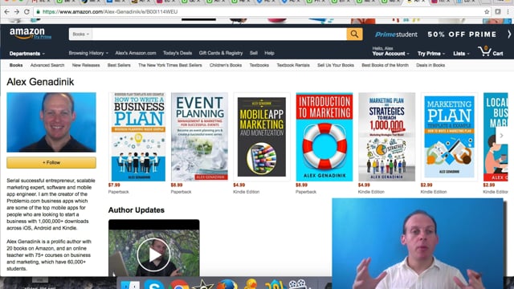Screen dimensions: 514x289
Task: Click the 50% OFF PRIME banner
Action: (462, 34)
